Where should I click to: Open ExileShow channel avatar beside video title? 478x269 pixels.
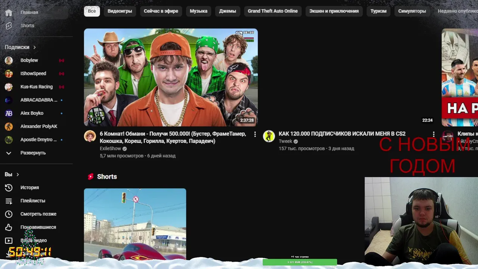[90, 136]
